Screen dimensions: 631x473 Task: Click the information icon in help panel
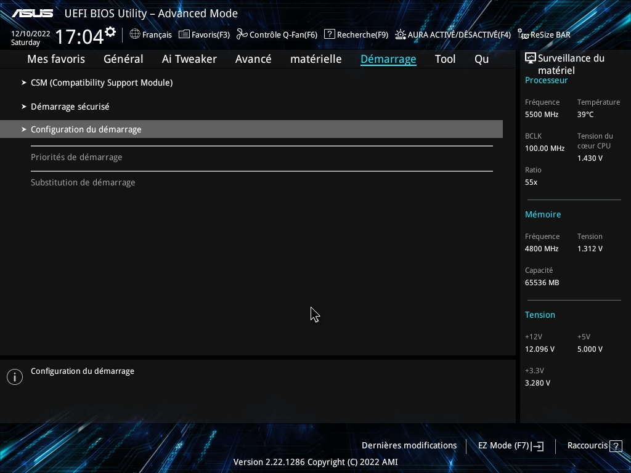[x=15, y=377]
